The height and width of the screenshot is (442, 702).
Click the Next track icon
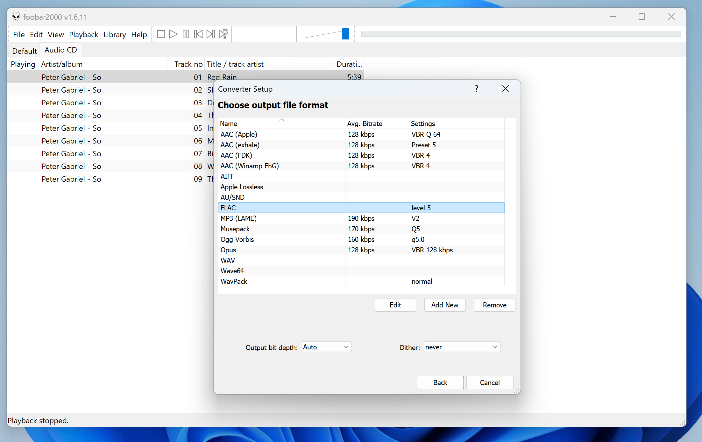pyautogui.click(x=211, y=34)
